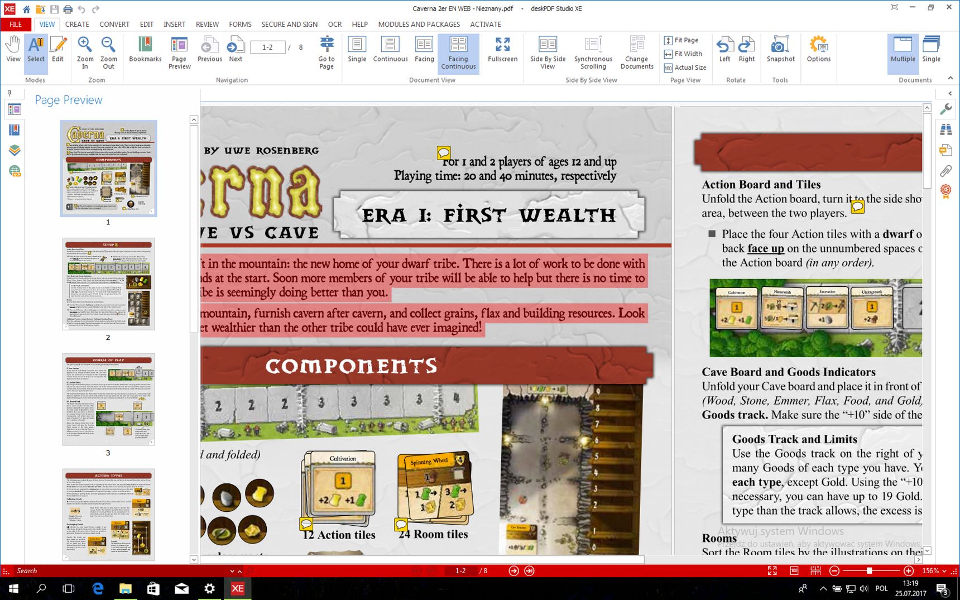Image resolution: width=960 pixels, height=600 pixels.
Task: Enable Synchronous Scrolling
Action: pyautogui.click(x=593, y=52)
